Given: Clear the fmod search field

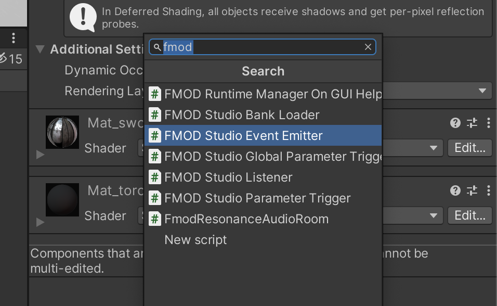Looking at the screenshot, I should [368, 47].
